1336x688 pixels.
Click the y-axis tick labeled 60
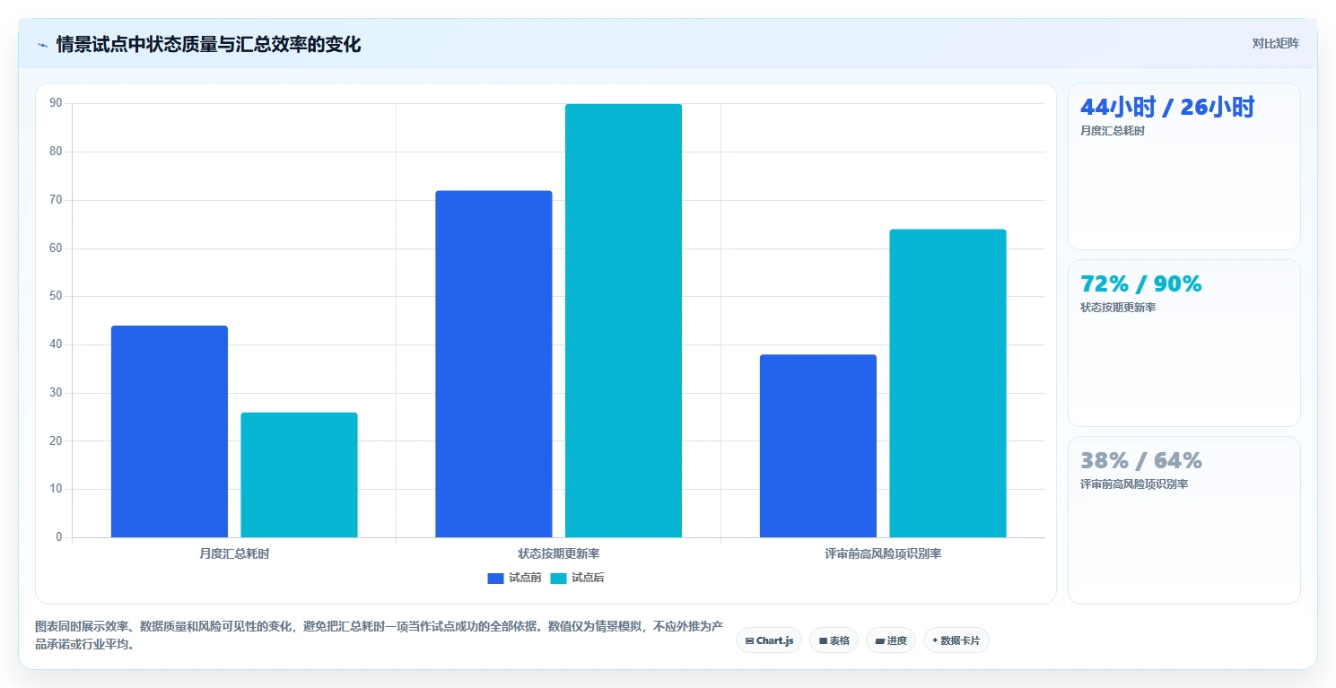57,248
